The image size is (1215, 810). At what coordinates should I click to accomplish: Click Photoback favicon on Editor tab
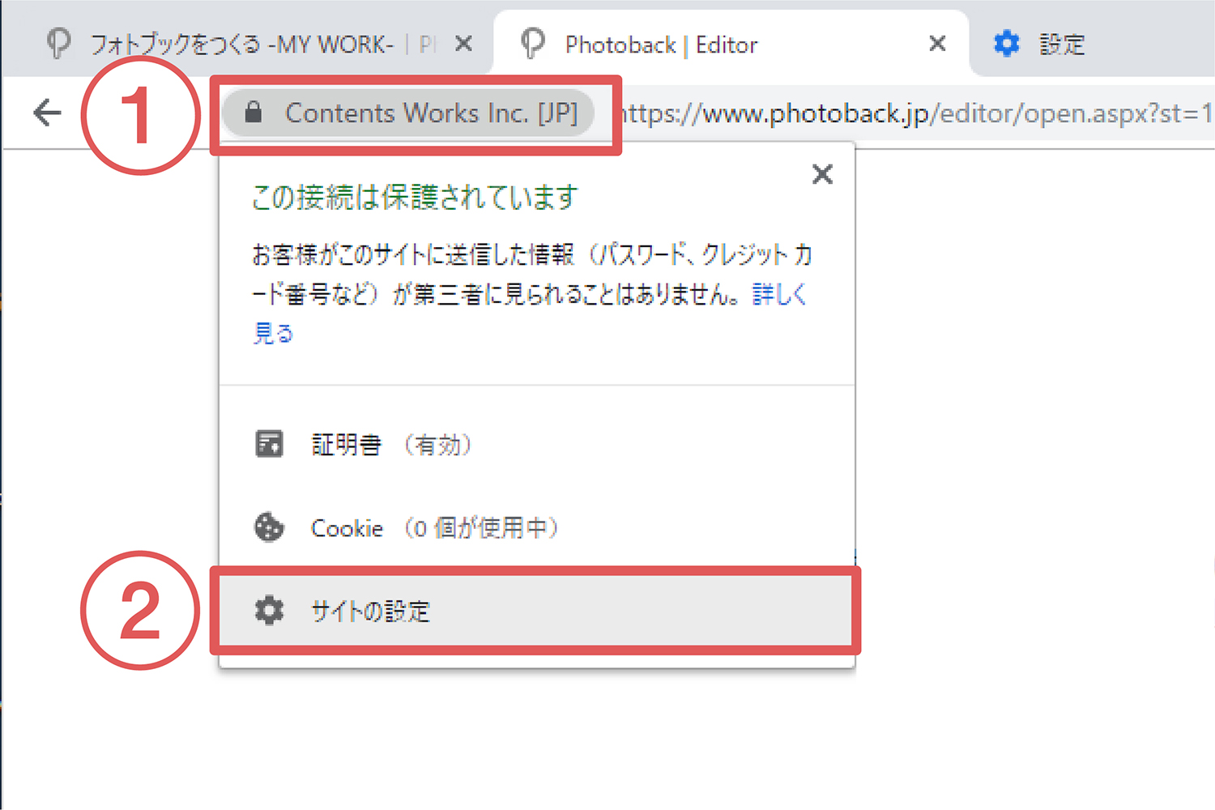532,44
